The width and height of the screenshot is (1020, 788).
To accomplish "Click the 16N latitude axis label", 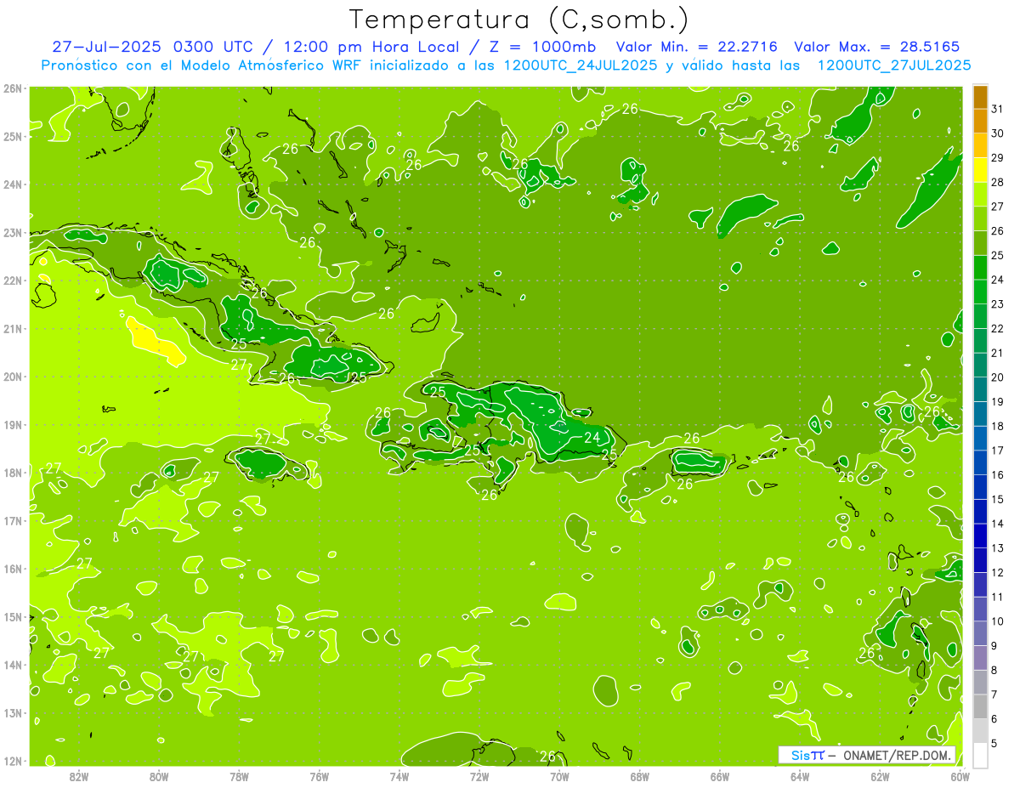I will [x=12, y=569].
